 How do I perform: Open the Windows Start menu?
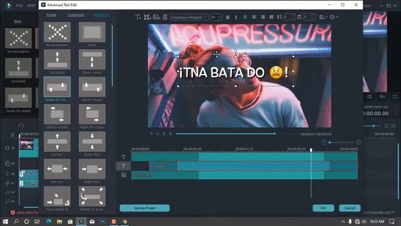click(x=6, y=222)
